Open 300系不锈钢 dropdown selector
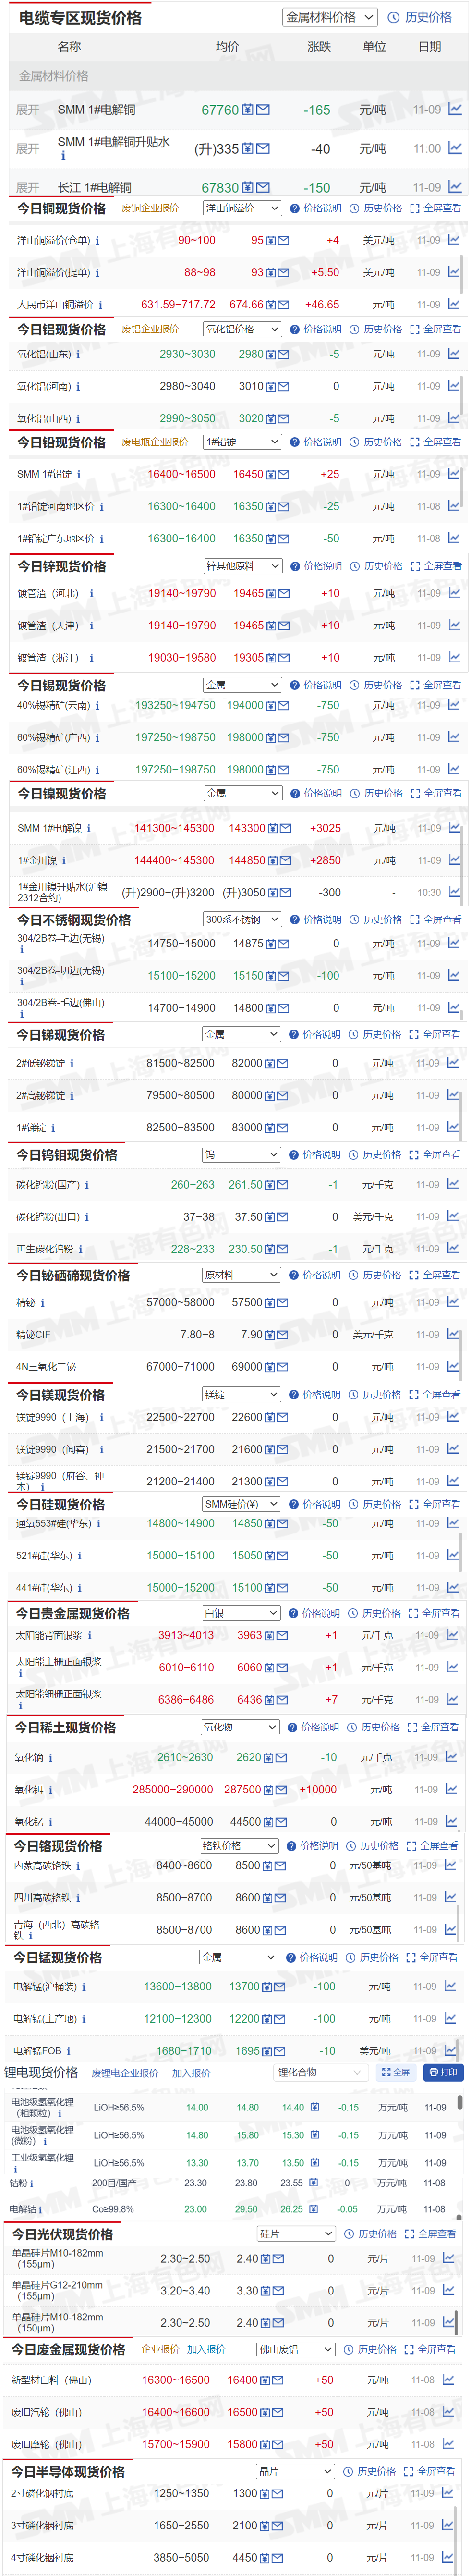The height and width of the screenshot is (2576, 471). (x=242, y=920)
